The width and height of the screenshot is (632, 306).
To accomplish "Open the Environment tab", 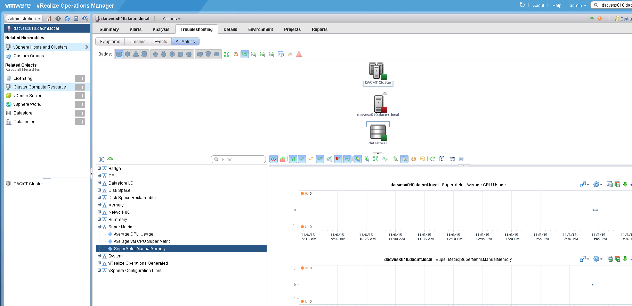I will coord(260,29).
